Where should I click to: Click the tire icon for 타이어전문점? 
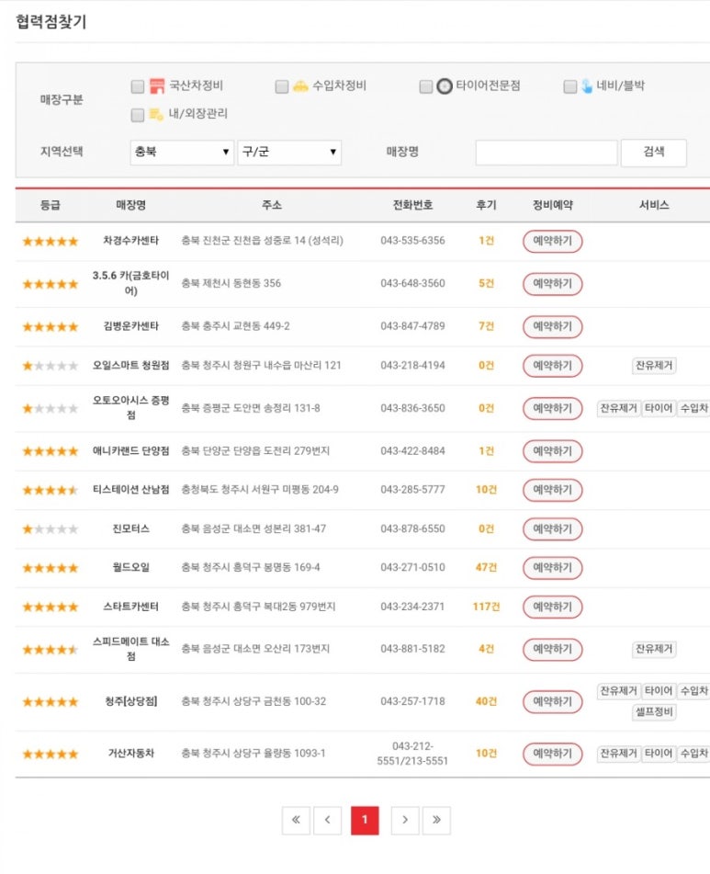(x=445, y=86)
